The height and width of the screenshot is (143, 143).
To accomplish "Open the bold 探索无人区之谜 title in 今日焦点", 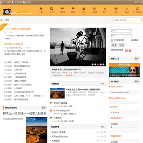I will [x=83, y=89].
